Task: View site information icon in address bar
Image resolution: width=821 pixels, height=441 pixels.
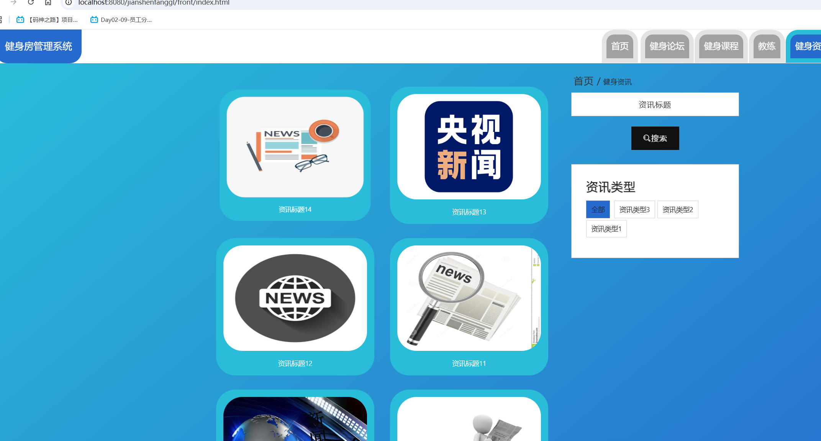Action: click(69, 2)
